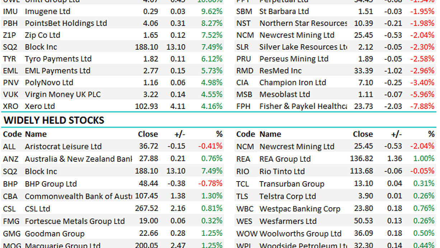Select the 9.62% gain for Imugene
This screenshot has width=440, height=248.
click(212, 12)
